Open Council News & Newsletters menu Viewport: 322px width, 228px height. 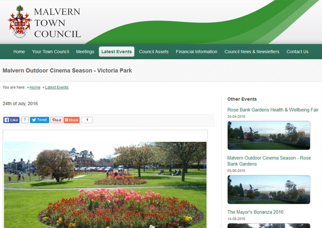tap(252, 52)
